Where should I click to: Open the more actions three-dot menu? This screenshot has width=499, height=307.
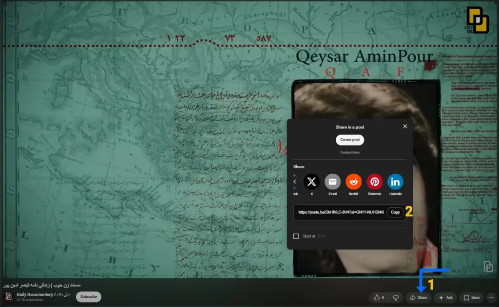tap(491, 298)
